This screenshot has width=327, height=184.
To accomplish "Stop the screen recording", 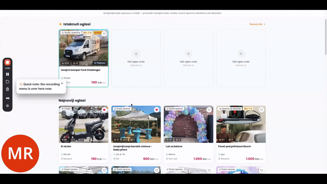I will [7, 62].
